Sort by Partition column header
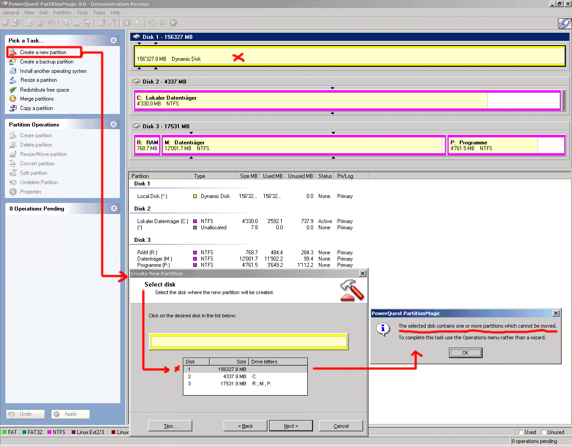The height and width of the screenshot is (447, 572). click(160, 176)
